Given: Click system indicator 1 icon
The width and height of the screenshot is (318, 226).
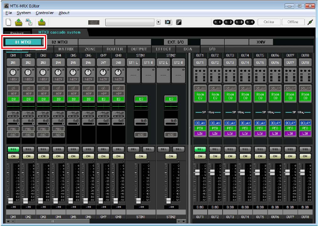Looking at the screenshot, I should 218,22.
